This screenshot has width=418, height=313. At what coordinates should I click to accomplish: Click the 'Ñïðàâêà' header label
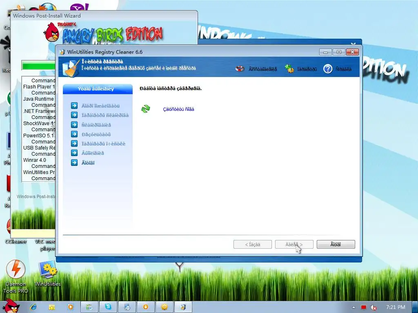343,69
